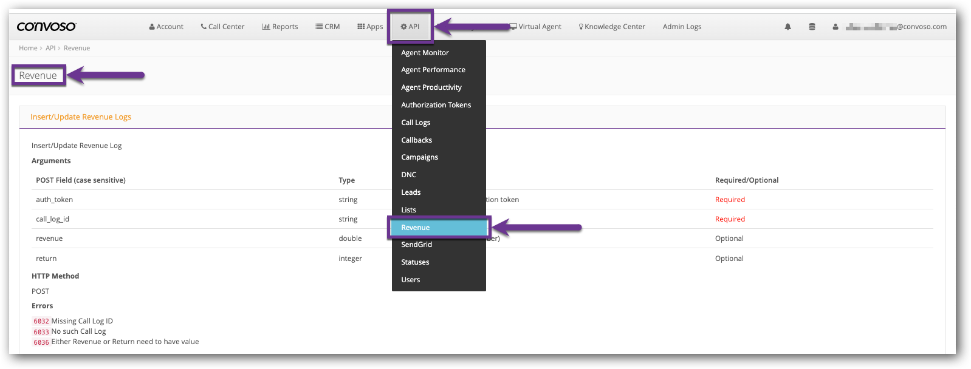Select SendGrid from the API menu
971x369 pixels.
point(416,245)
